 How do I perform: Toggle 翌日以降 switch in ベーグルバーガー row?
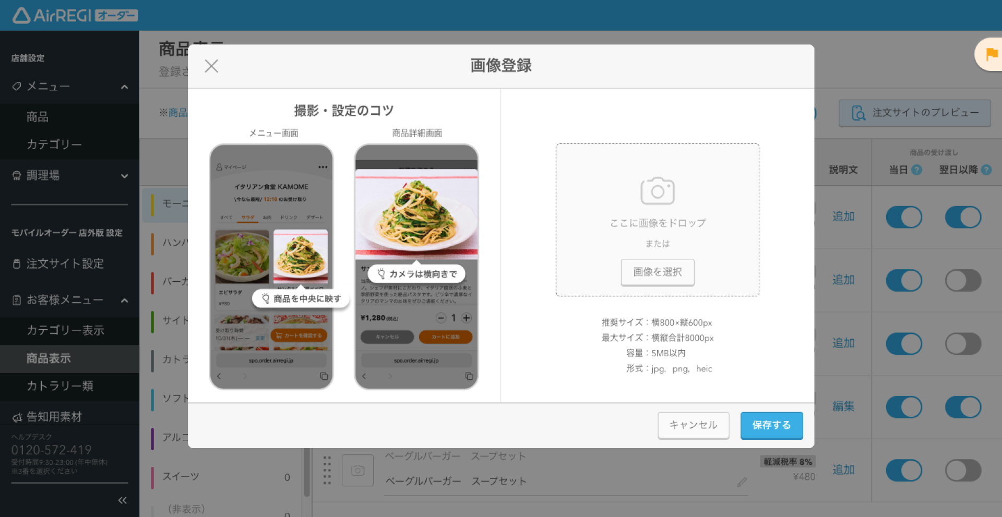pos(963,470)
